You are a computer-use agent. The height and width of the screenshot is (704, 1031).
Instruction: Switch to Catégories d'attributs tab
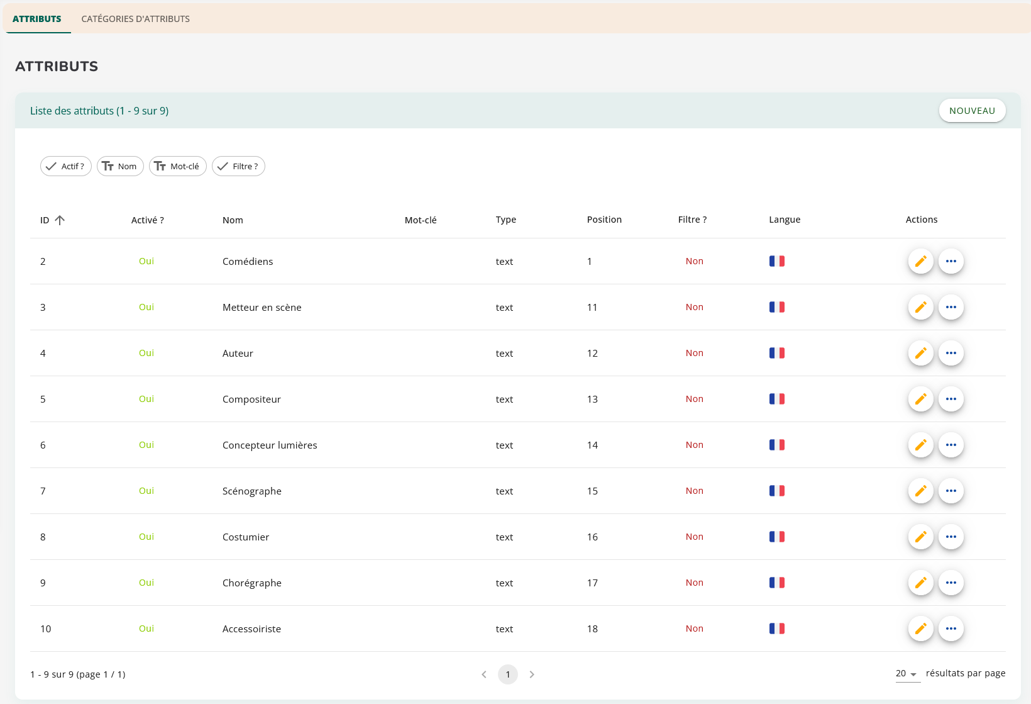[135, 19]
